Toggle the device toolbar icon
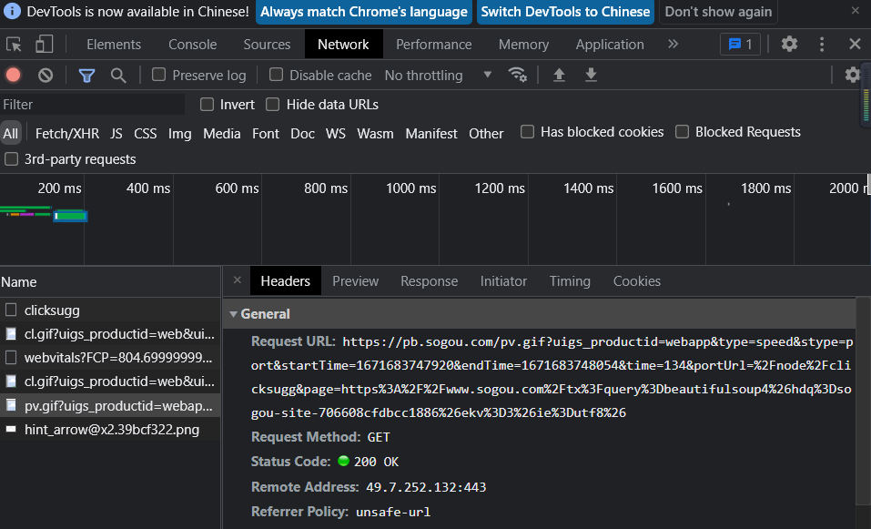 [44, 45]
